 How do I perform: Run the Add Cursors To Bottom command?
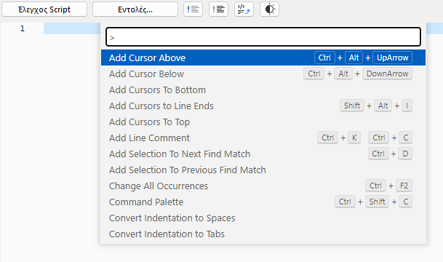click(x=263, y=90)
